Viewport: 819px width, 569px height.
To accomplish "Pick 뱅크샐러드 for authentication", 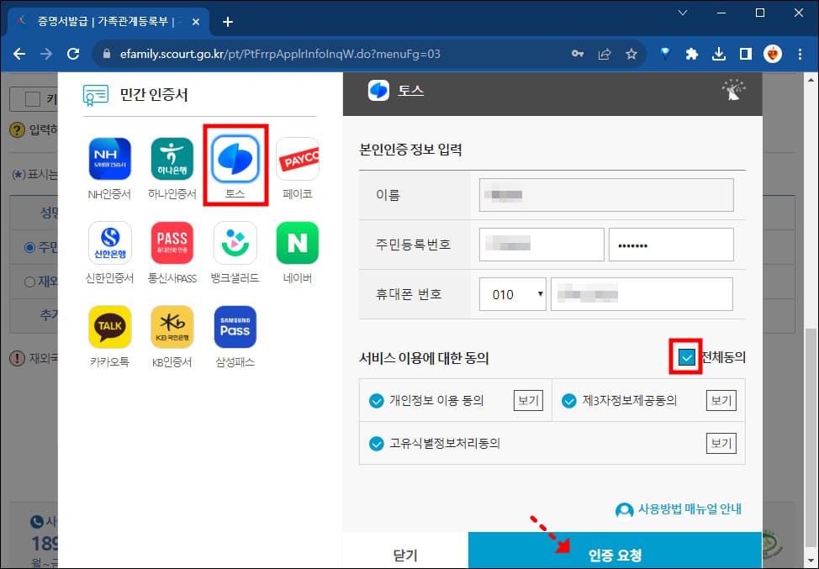I will [x=235, y=243].
